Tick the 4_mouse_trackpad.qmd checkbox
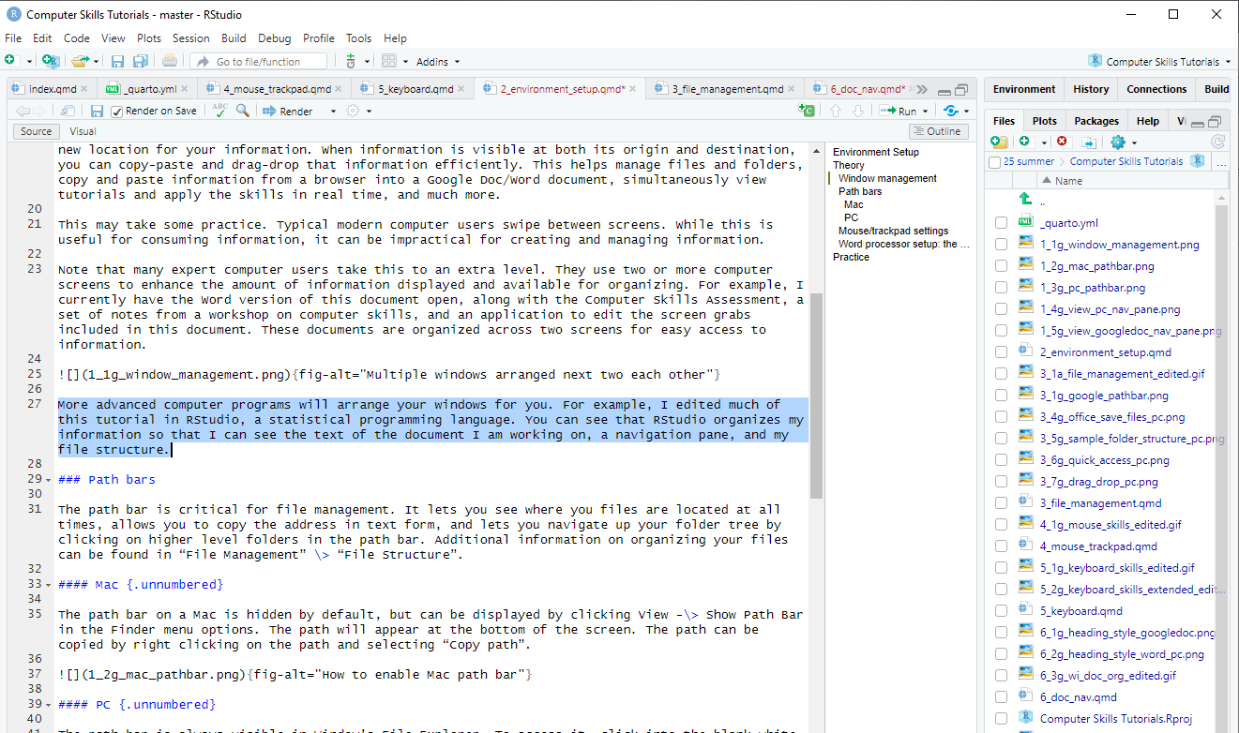 click(x=1001, y=546)
